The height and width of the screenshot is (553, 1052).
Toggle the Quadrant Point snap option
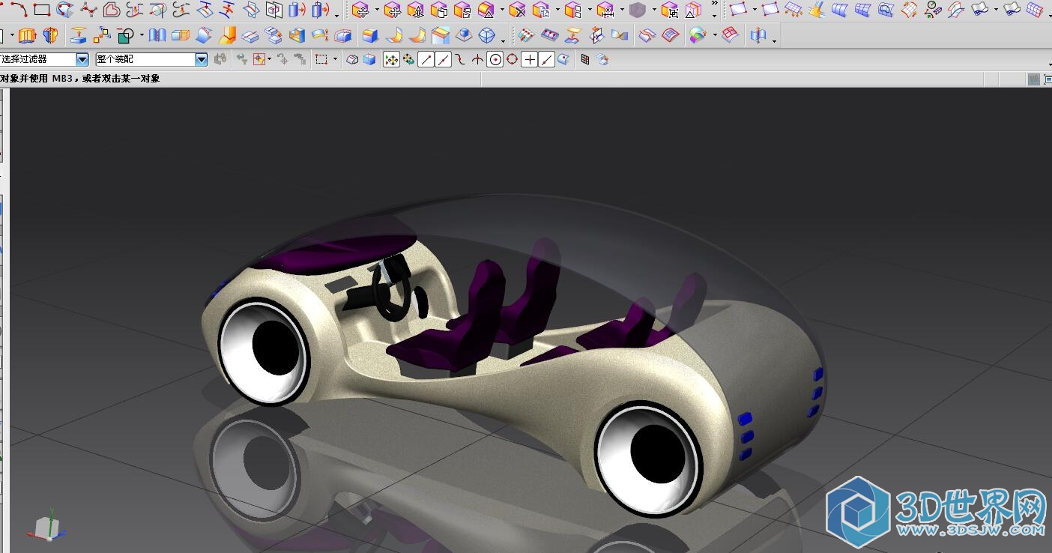tap(513, 59)
